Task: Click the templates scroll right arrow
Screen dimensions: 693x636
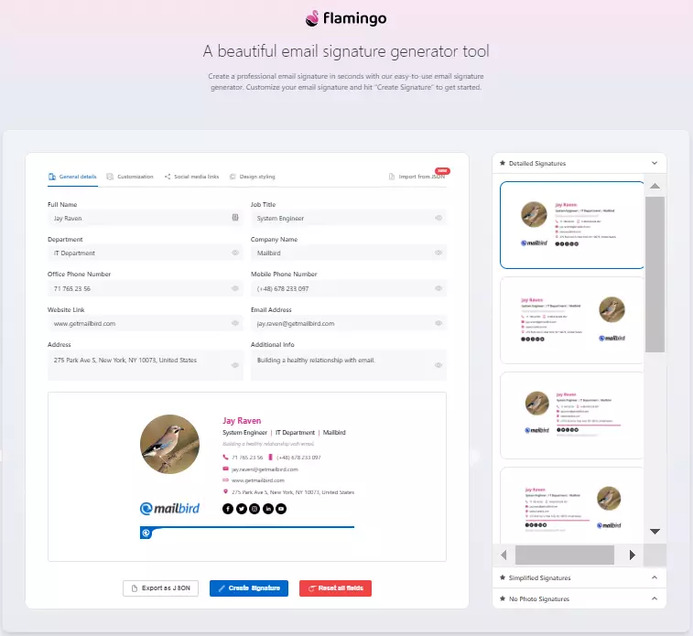Action: 633,555
